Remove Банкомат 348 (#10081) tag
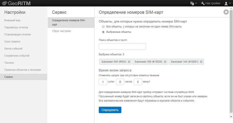 [201, 62]
